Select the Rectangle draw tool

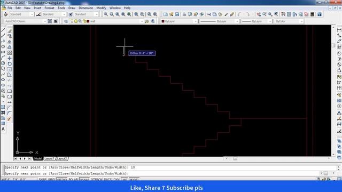pyautogui.click(x=3, y=52)
